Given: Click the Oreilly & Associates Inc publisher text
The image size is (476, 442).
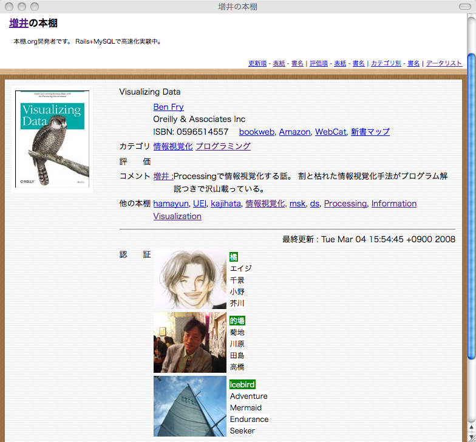Looking at the screenshot, I should pos(199,119).
